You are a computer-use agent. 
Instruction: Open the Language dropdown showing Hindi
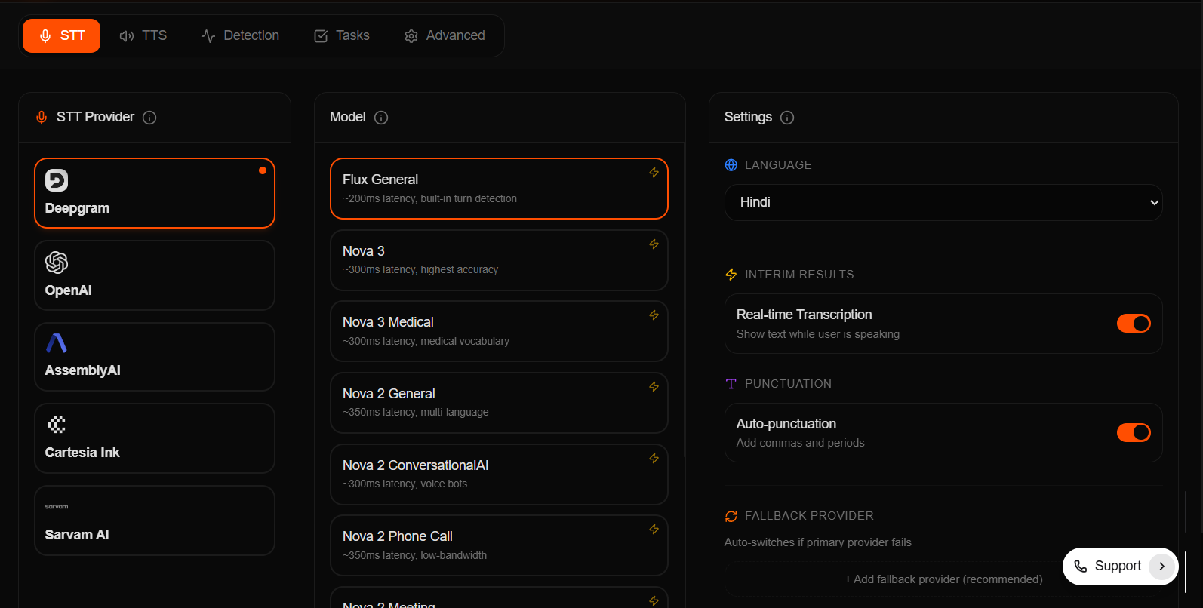(x=943, y=202)
